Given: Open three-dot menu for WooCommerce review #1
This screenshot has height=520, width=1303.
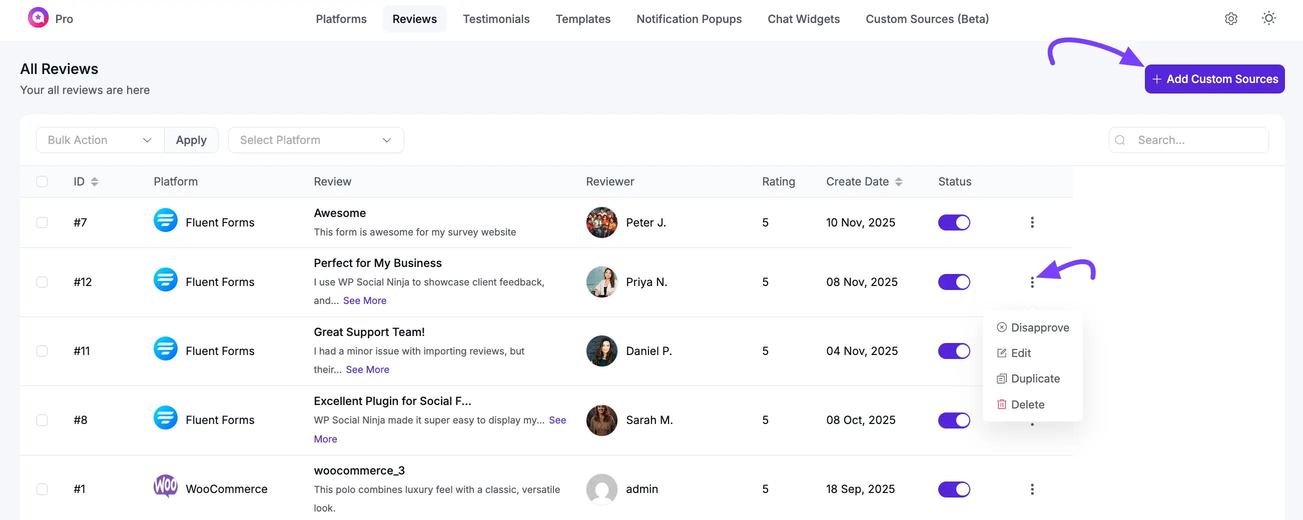Looking at the screenshot, I should pyautogui.click(x=1032, y=488).
